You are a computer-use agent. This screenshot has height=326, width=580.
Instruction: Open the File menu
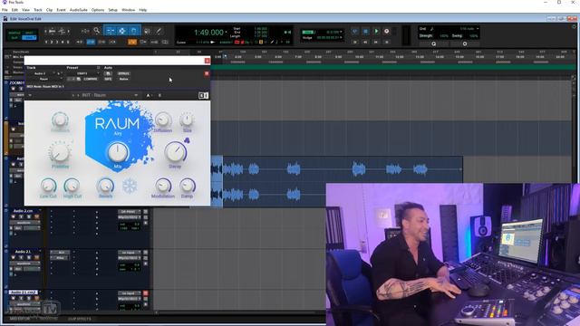pos(5,10)
